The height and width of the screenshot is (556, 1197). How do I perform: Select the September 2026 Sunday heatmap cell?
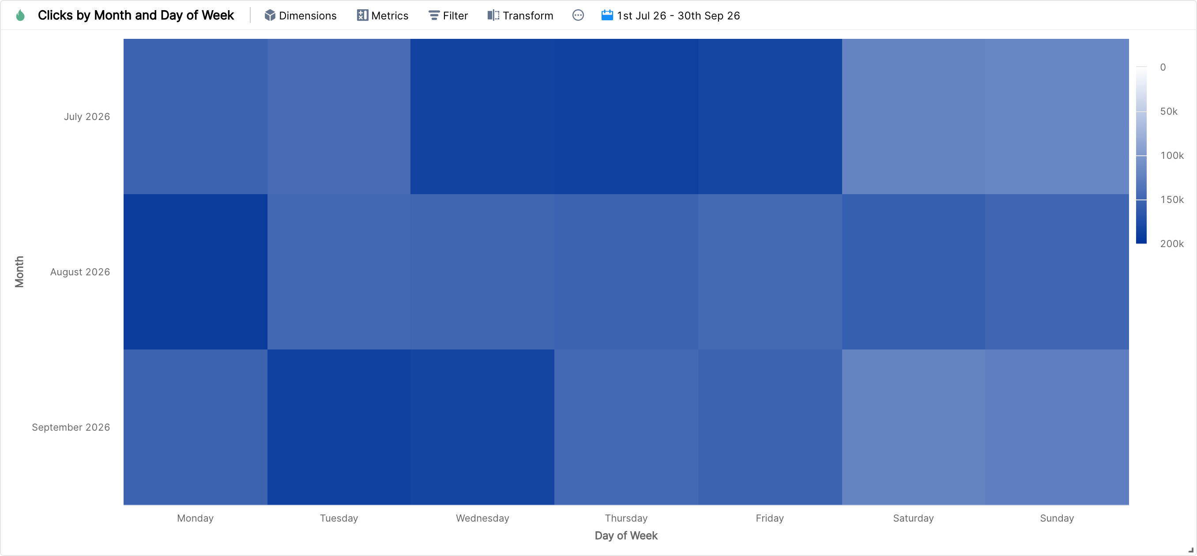point(1057,427)
